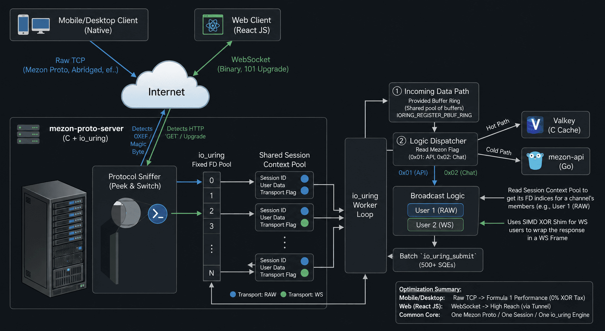Click the Broadcast Logic heading
605x331 pixels.
tap(438, 196)
